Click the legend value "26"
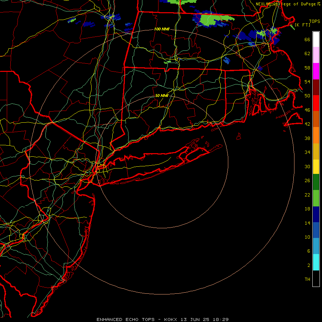This screenshot has height=322, width=322. [x=307, y=181]
